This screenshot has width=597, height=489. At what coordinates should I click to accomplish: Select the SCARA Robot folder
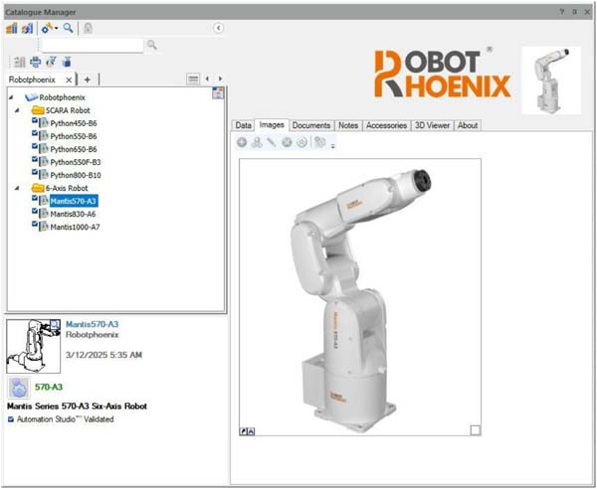pos(68,110)
